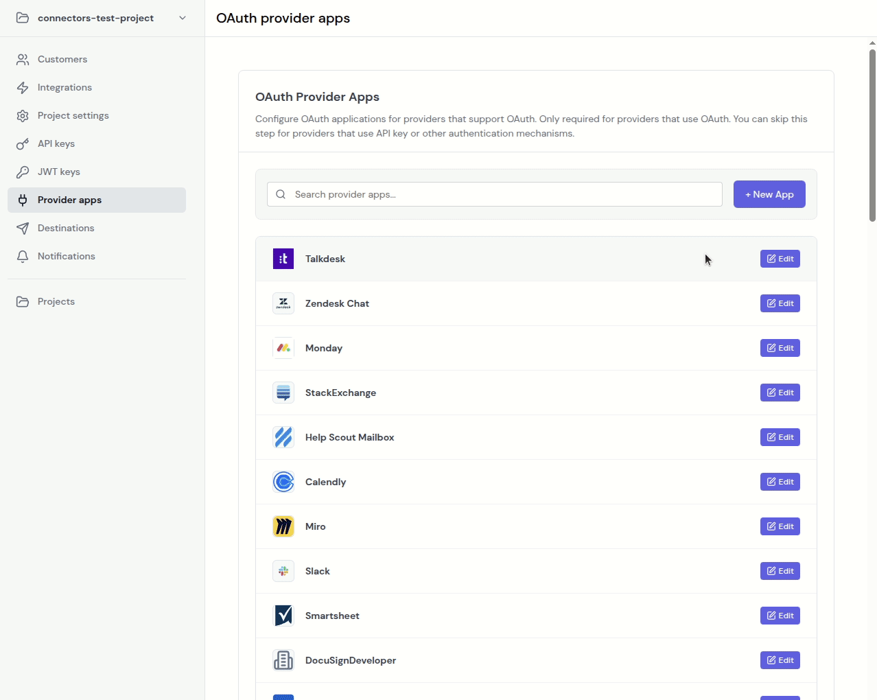Open Destinations page
Viewport: 877px width, 700px height.
[x=97, y=229]
